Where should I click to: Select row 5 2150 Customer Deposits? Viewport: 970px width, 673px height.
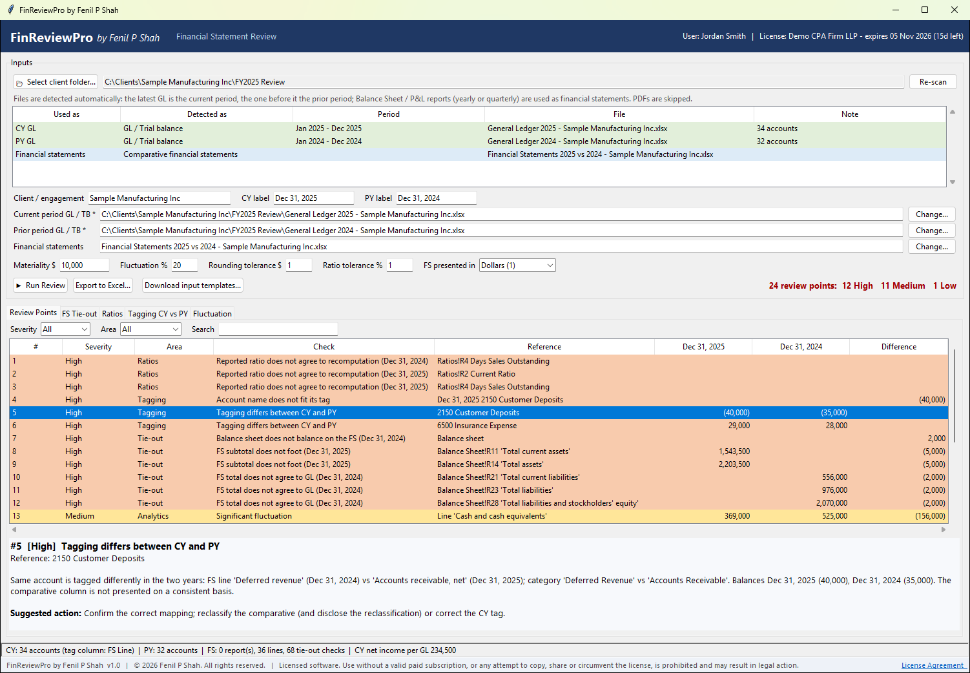479,413
